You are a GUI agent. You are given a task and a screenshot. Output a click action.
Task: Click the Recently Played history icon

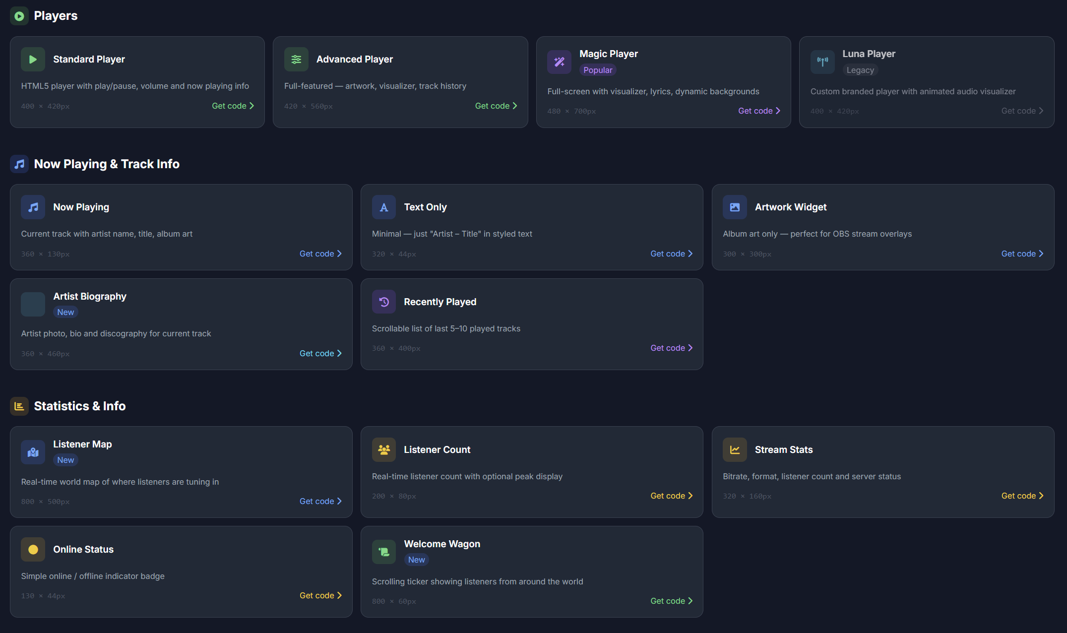coord(383,301)
